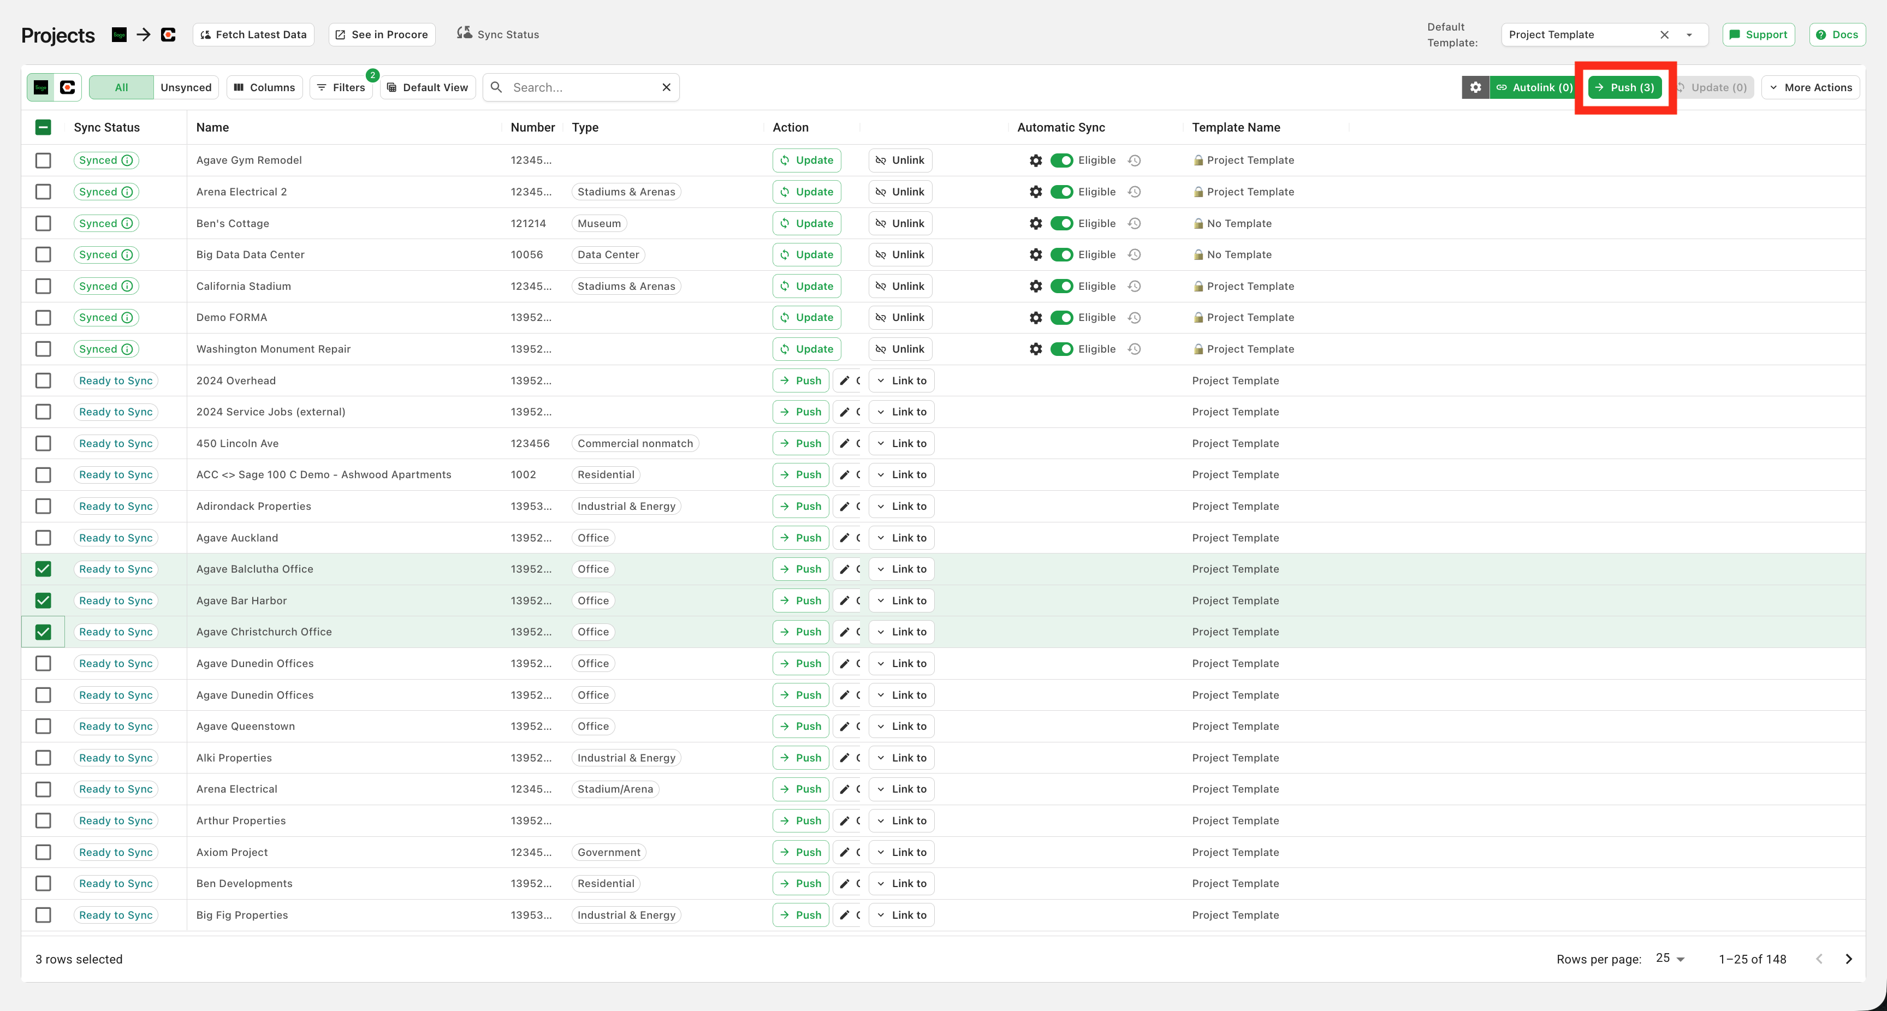The image size is (1887, 1011).
Task: Toggle automatic sync for Washington Monument Repair
Action: click(x=1061, y=349)
